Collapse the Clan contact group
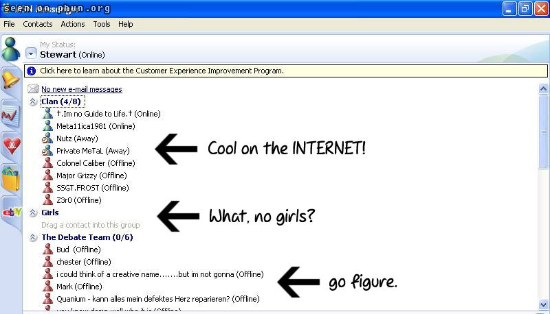Image resolution: width=550 pixels, height=314 pixels. click(x=32, y=101)
